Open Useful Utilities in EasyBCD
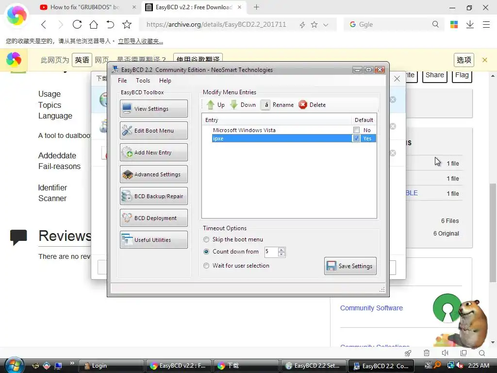 pos(154,240)
